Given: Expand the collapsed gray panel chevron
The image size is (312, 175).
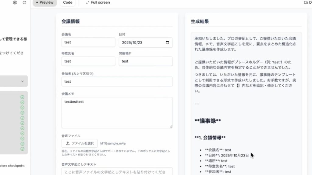Looking at the screenshot, I should (22, 81).
